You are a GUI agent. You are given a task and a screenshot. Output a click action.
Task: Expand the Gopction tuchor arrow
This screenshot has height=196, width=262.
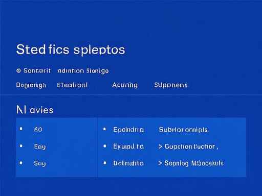pos(160,146)
